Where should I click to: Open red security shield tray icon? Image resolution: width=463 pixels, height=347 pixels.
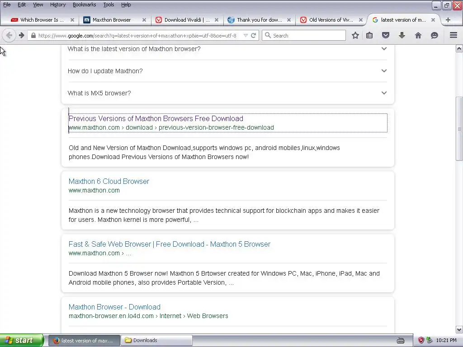[x=421, y=341]
